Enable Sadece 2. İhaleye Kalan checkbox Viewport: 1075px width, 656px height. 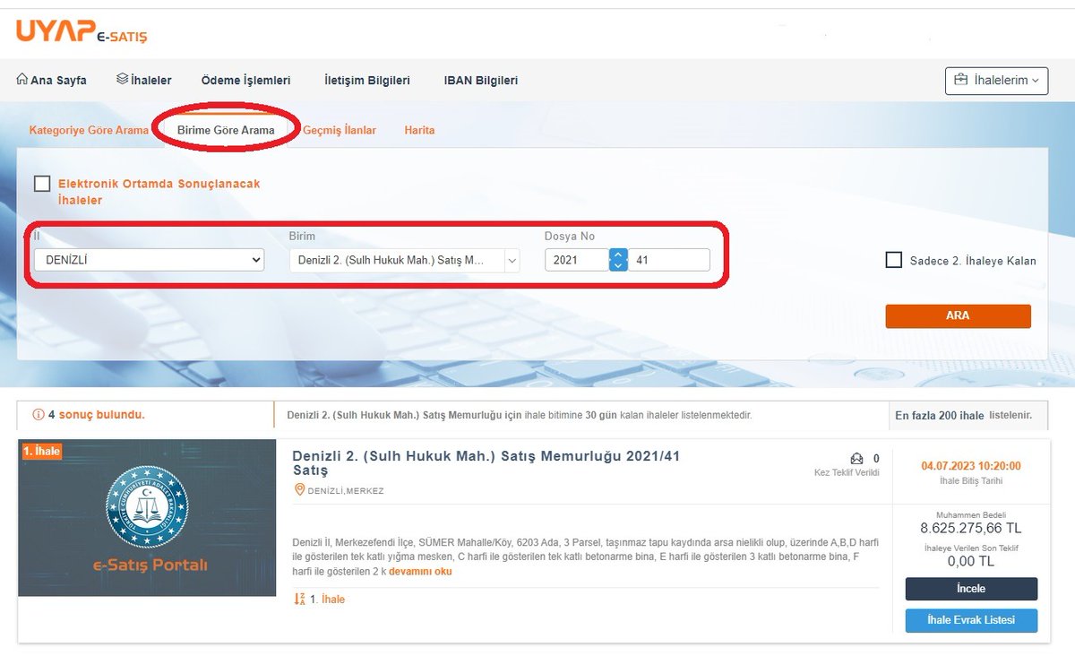point(893,260)
